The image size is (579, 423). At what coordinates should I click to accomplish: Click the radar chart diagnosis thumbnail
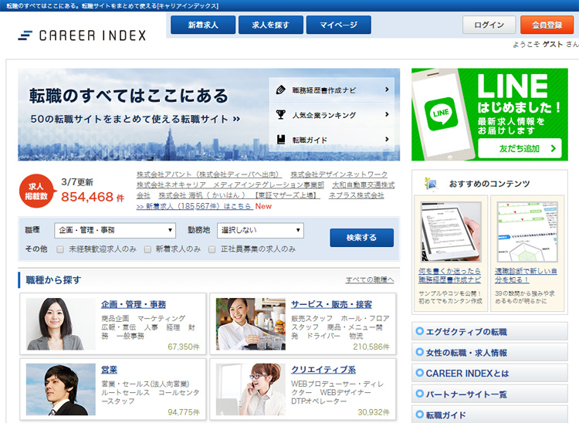[x=527, y=232]
